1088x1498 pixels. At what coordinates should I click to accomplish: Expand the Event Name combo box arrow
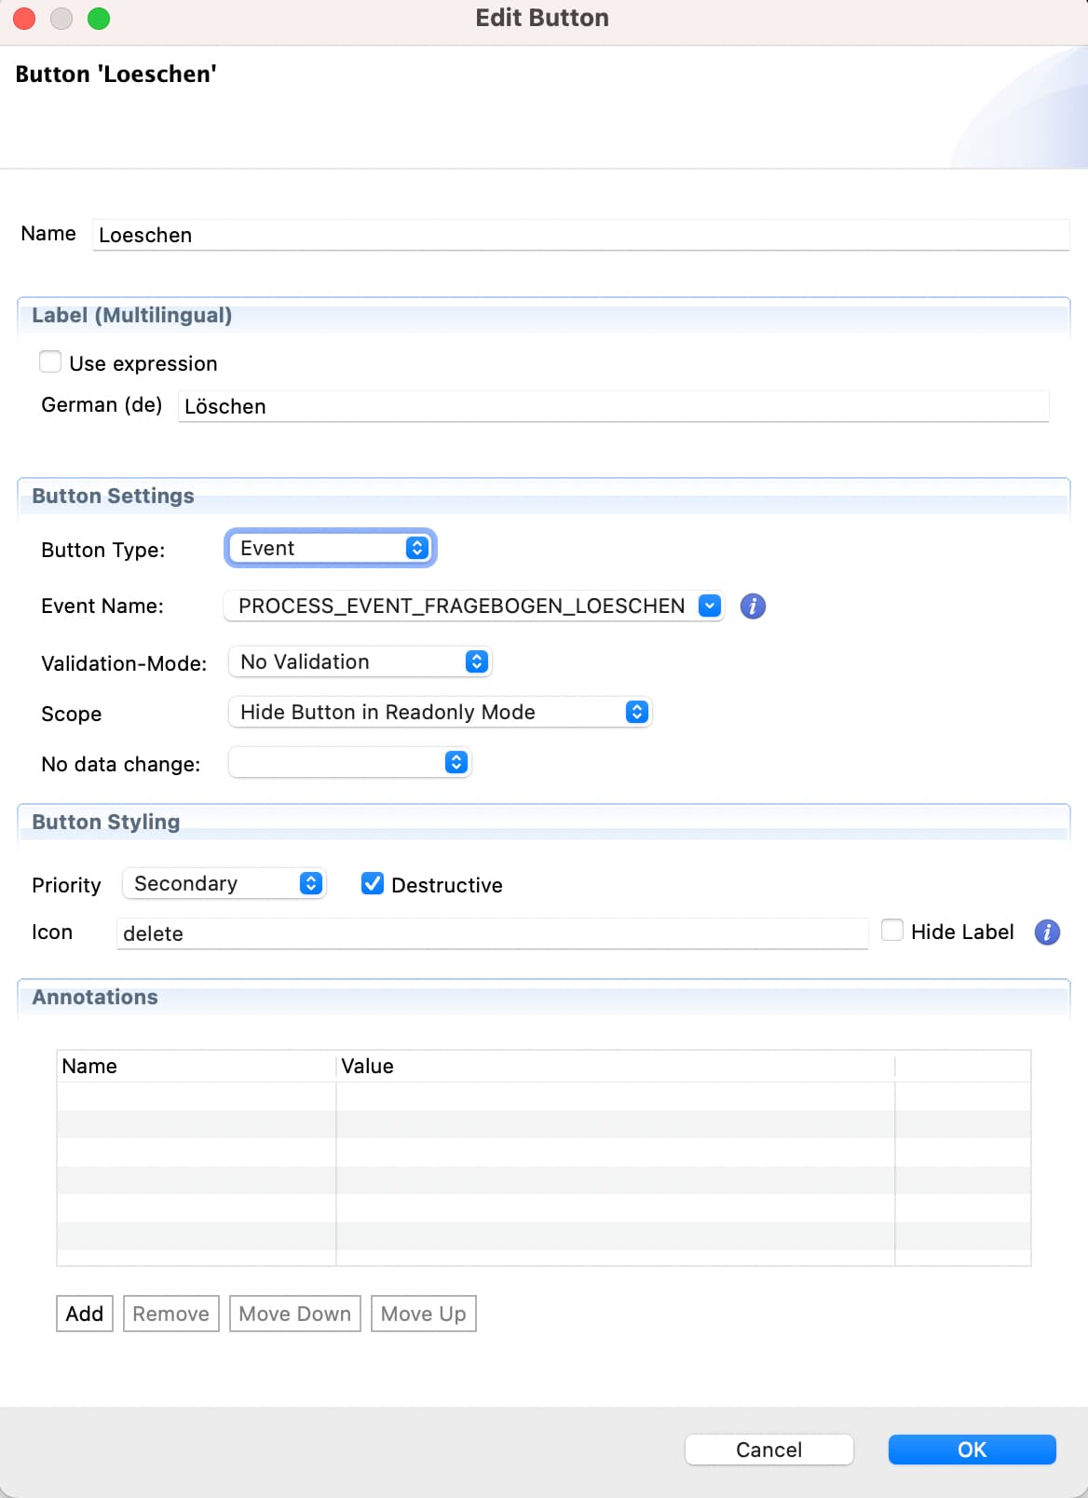710,606
